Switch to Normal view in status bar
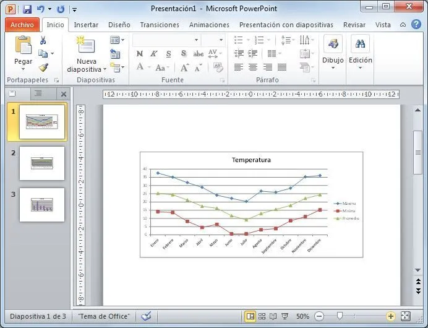 [x=250, y=316]
